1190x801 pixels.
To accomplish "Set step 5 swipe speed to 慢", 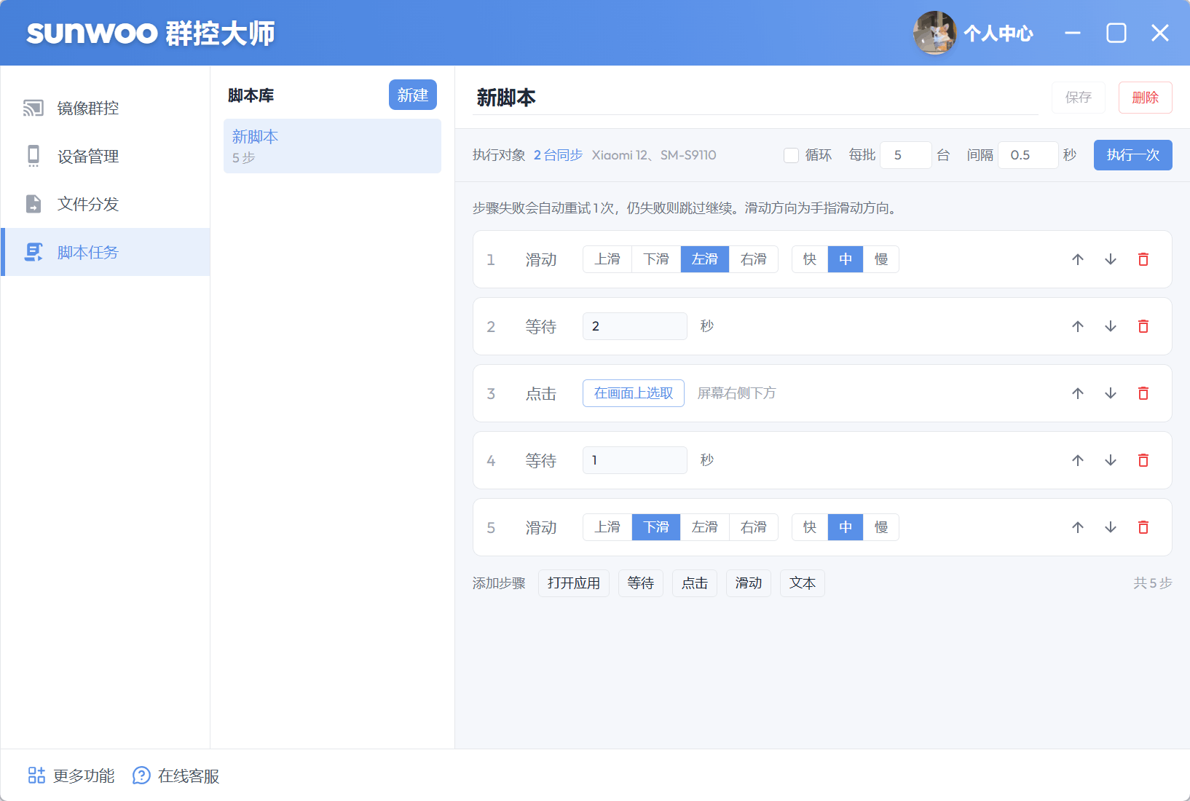I will pos(881,527).
